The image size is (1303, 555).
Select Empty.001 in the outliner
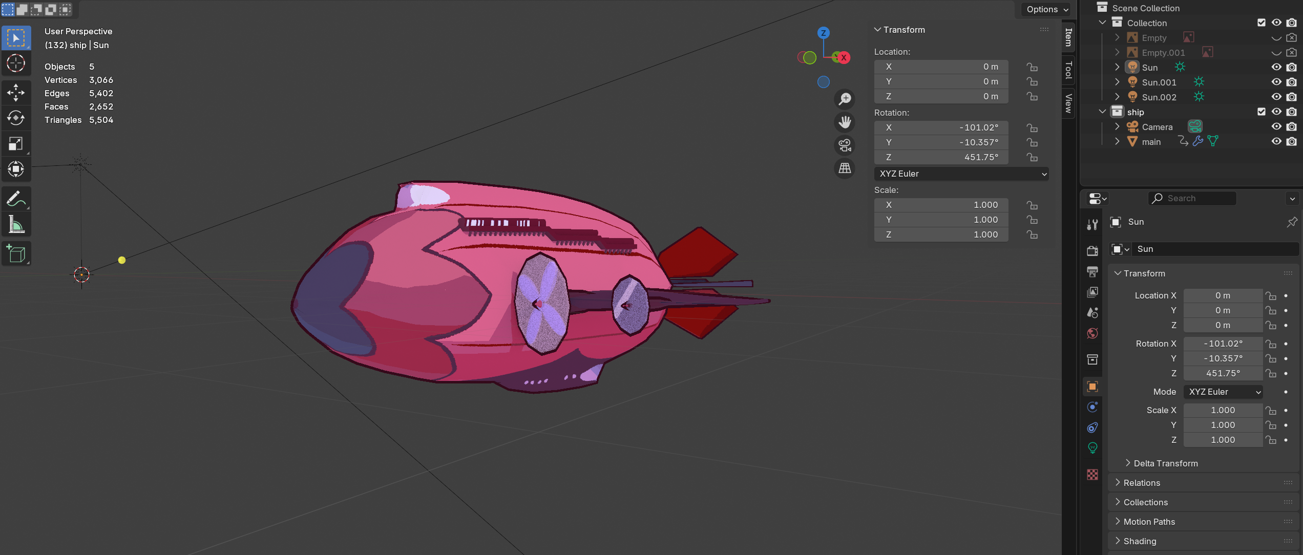coord(1163,52)
